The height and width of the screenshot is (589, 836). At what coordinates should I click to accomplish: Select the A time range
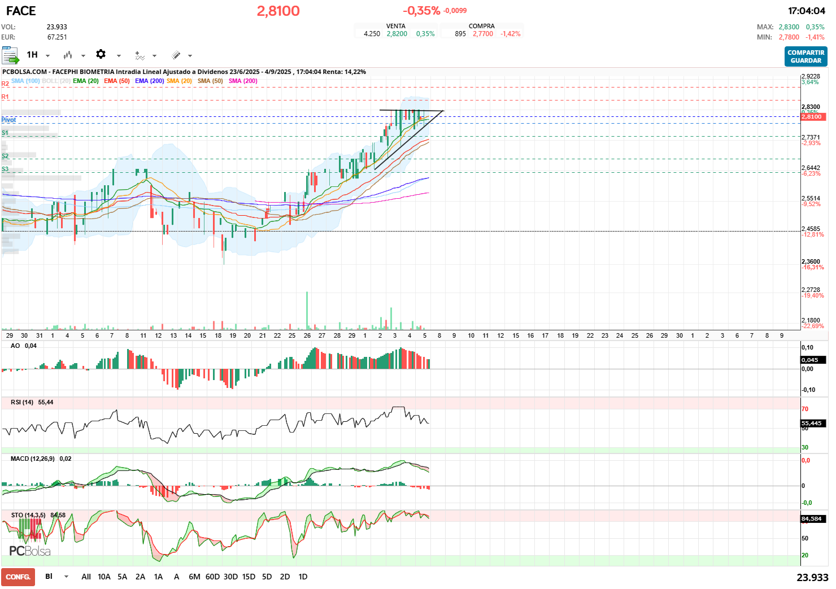(176, 577)
